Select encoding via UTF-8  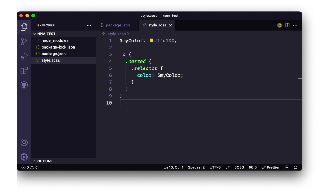click(215, 167)
